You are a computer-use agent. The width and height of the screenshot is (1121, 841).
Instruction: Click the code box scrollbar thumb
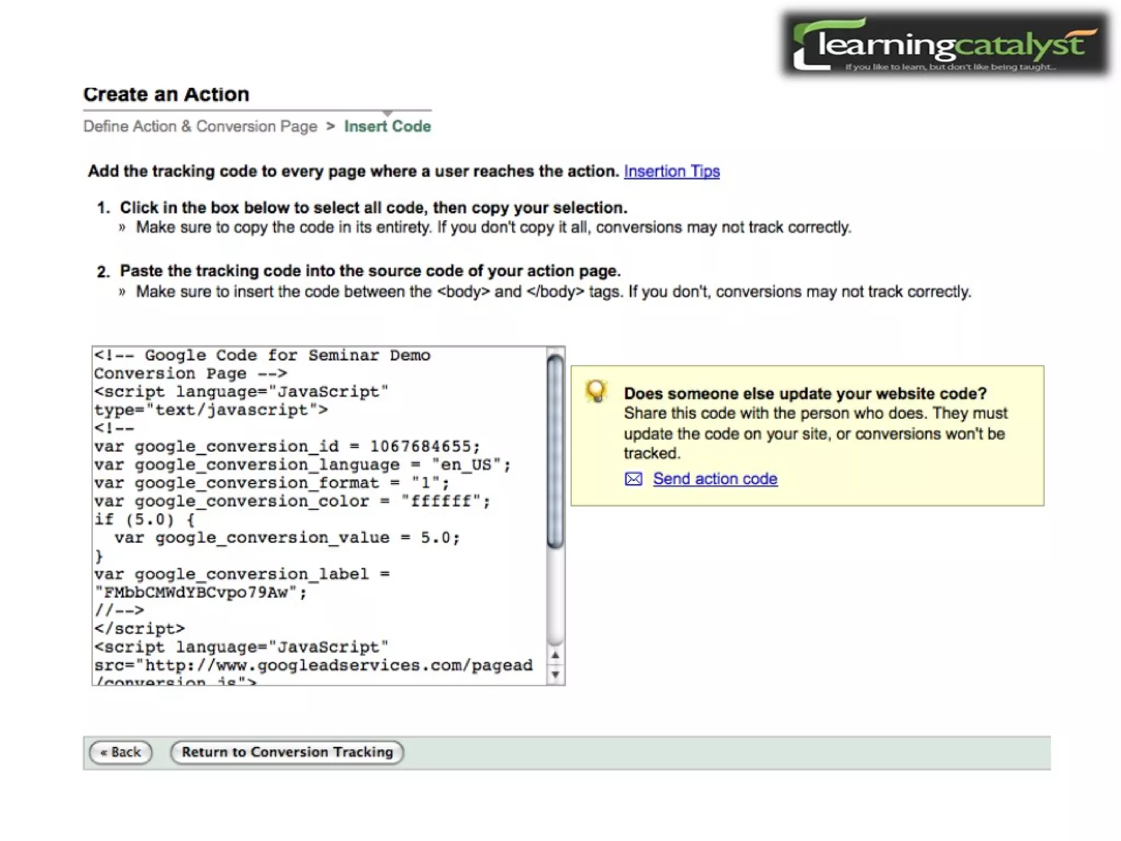pos(555,450)
